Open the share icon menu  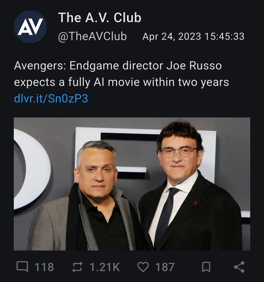(239, 267)
